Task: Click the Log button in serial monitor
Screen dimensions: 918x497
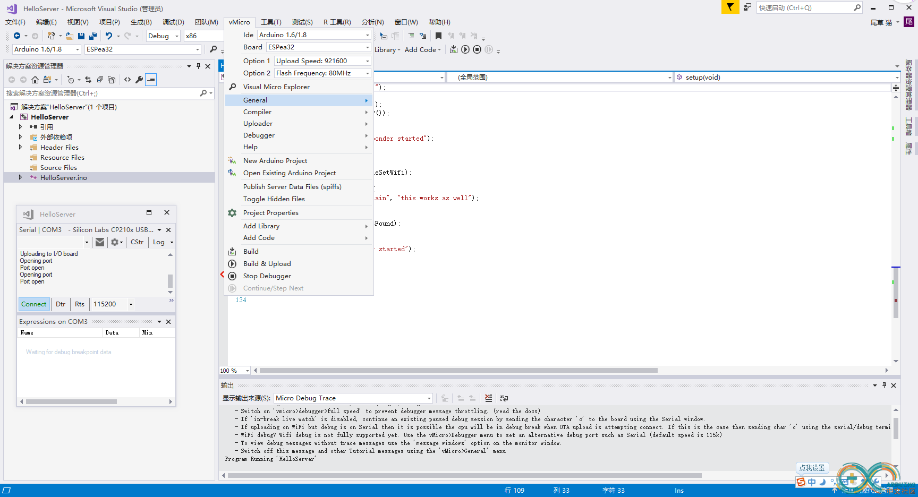Action: click(159, 242)
